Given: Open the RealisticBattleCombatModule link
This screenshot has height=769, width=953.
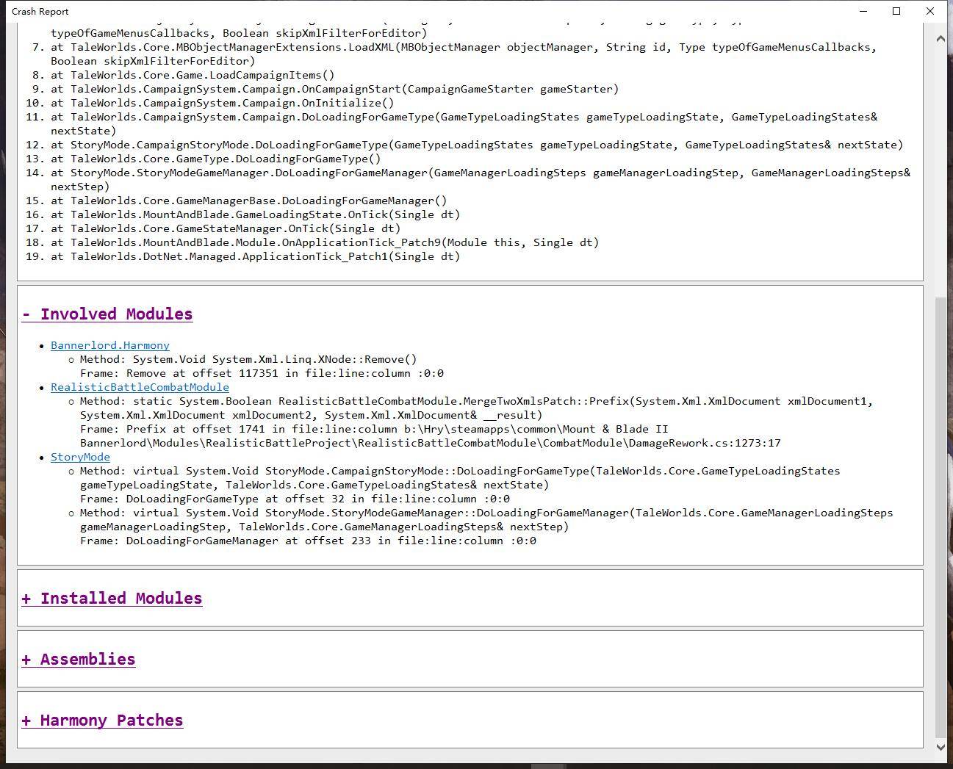Looking at the screenshot, I should point(140,387).
